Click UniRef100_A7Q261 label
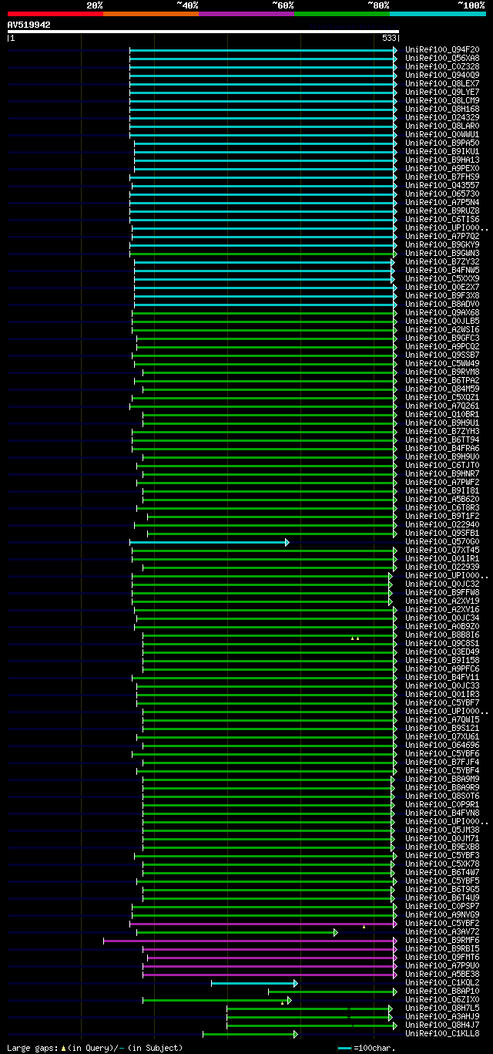 442,406
